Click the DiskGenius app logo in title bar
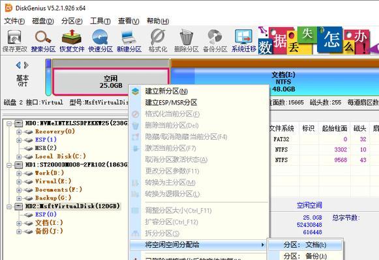Viewport: 379px width, 260px height. point(8,8)
